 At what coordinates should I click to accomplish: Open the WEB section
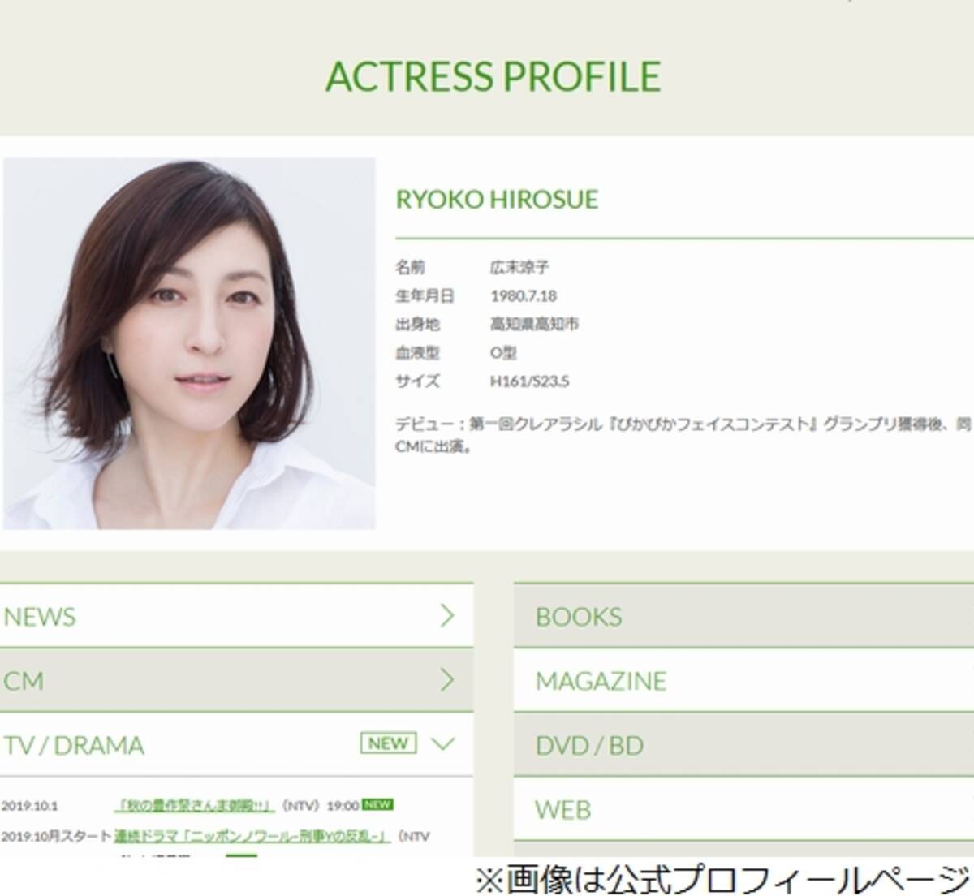[x=743, y=808]
